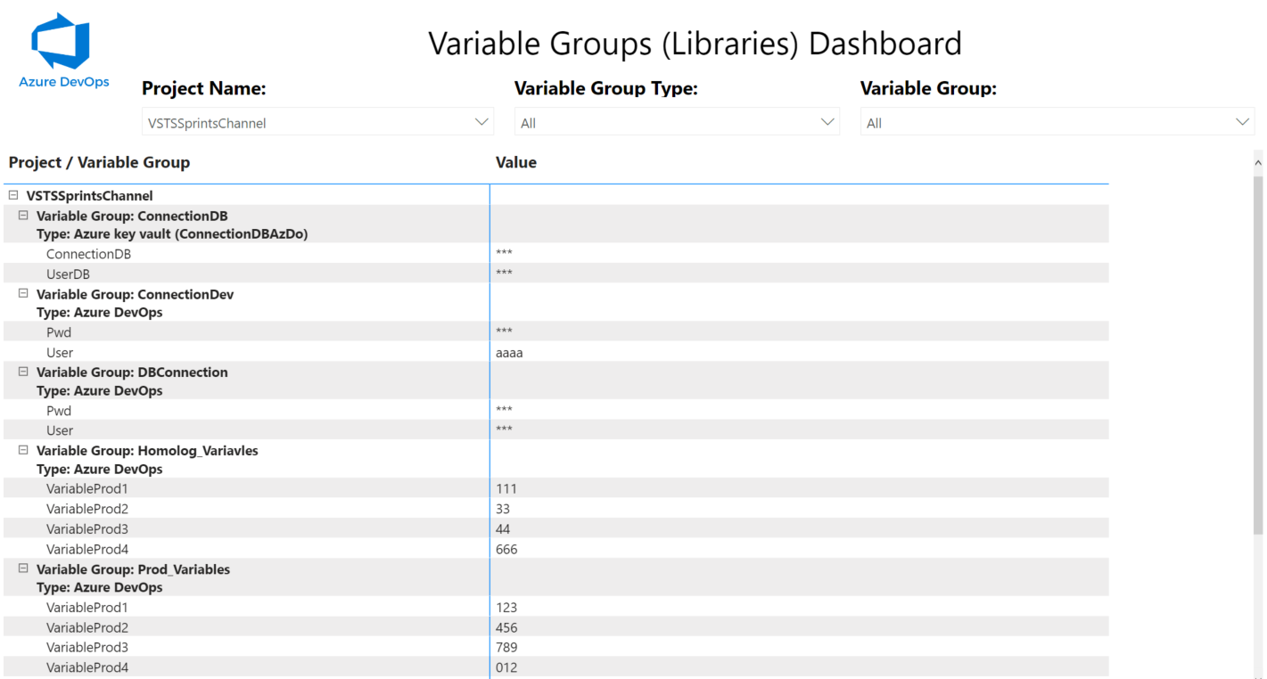The width and height of the screenshot is (1267, 679).
Task: Click the Pwd row under DBConnection
Action: click(x=59, y=411)
